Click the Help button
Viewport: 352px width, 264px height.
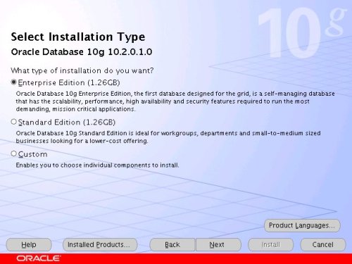point(29,245)
